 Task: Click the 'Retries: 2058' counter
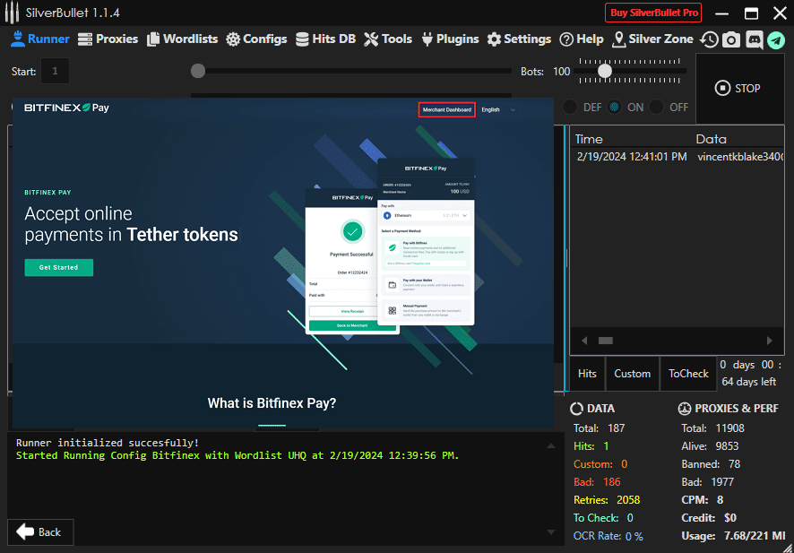607,500
